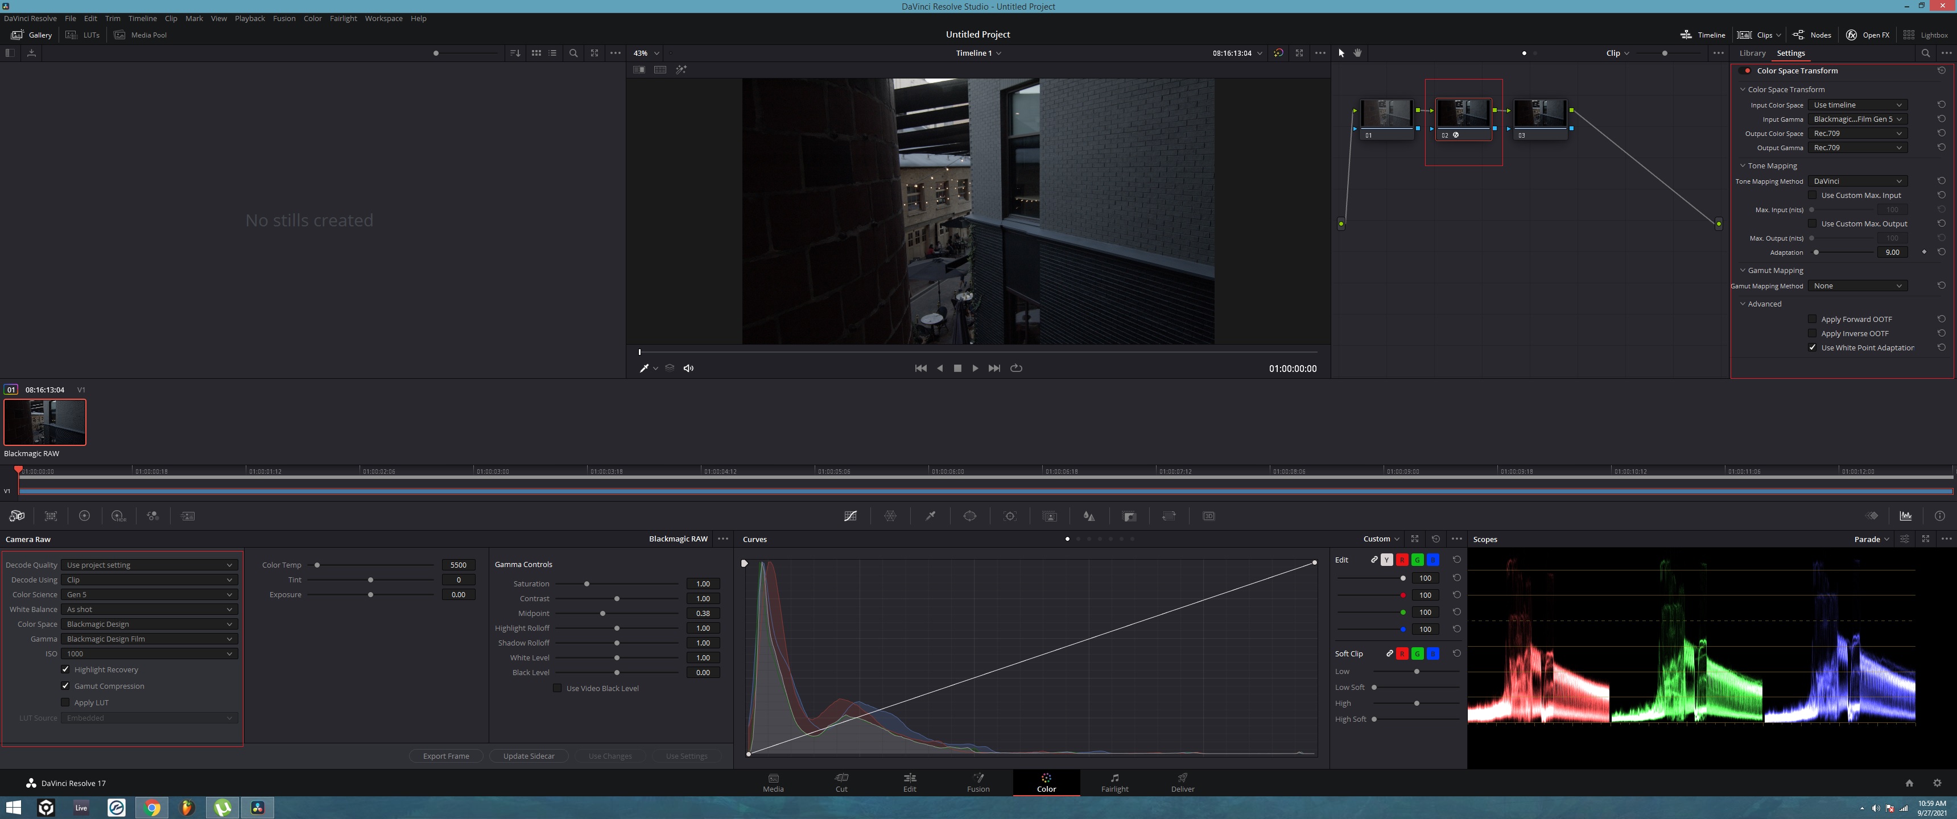
Task: Open the Fusion menu
Action: click(x=284, y=18)
